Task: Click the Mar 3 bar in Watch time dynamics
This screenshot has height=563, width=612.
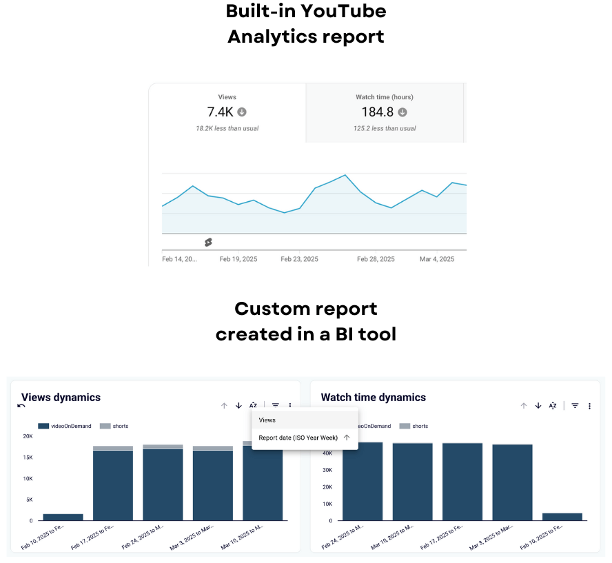Action: 513,482
